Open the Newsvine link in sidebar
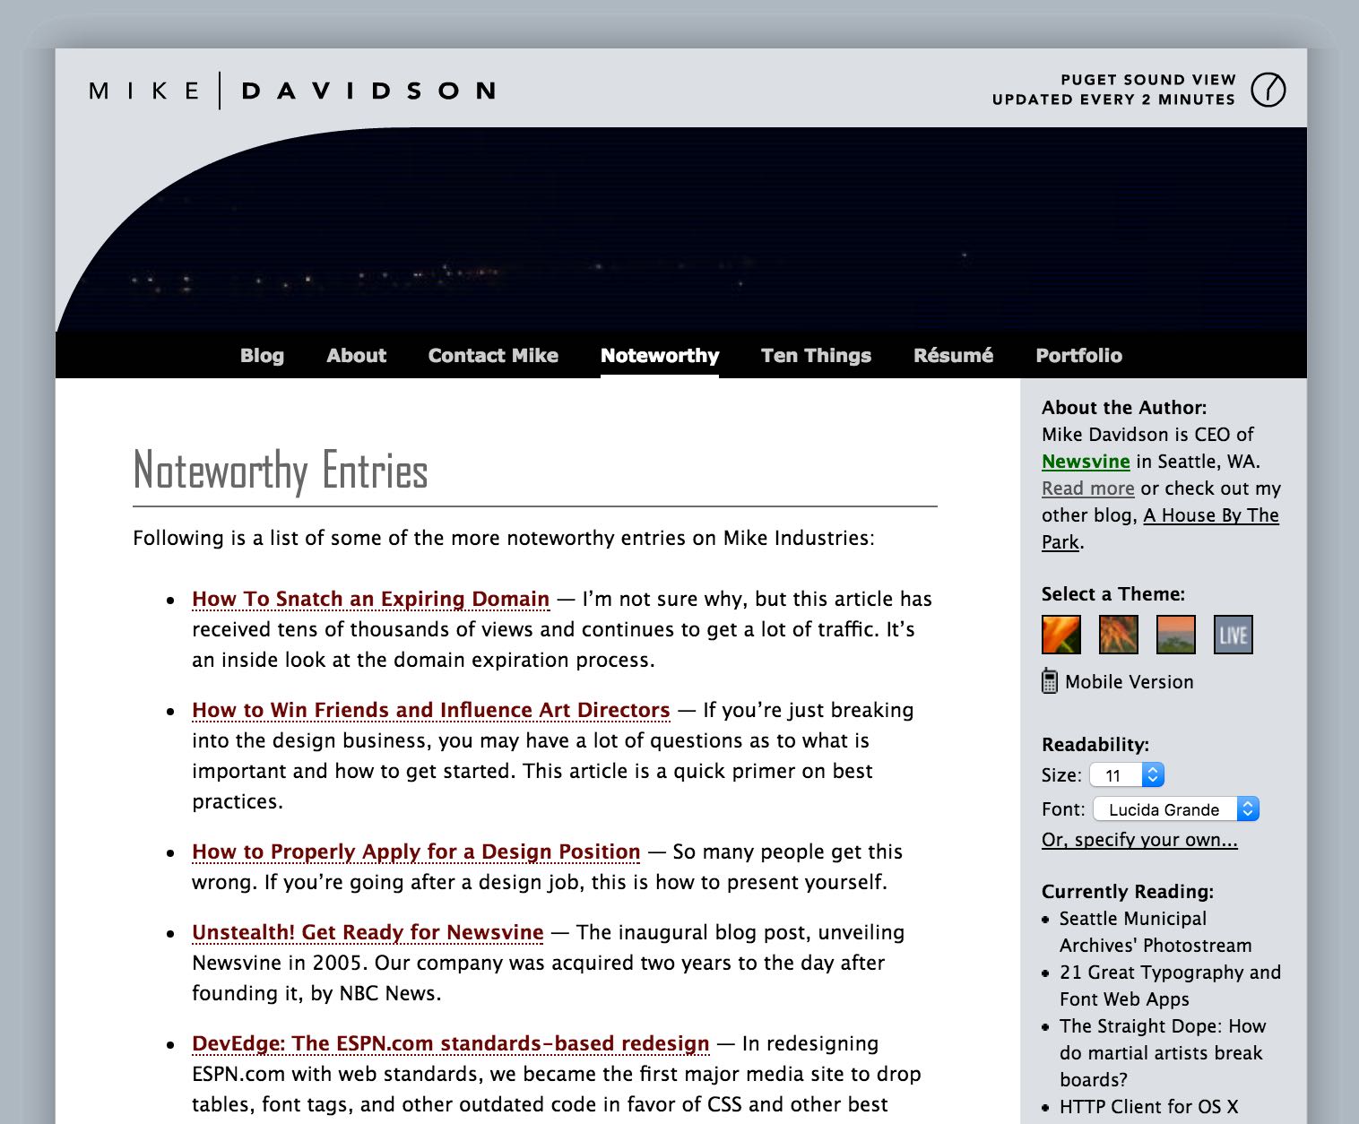Screen dimensions: 1359x1124 [1086, 462]
